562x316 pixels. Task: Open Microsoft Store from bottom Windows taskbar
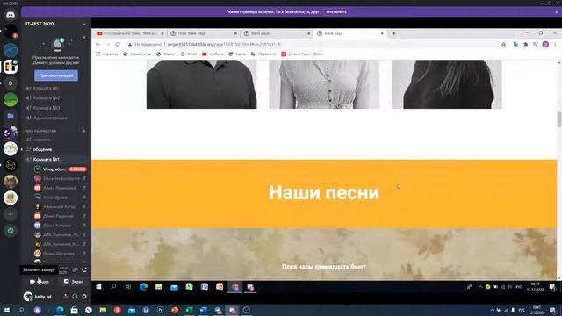tap(74, 310)
